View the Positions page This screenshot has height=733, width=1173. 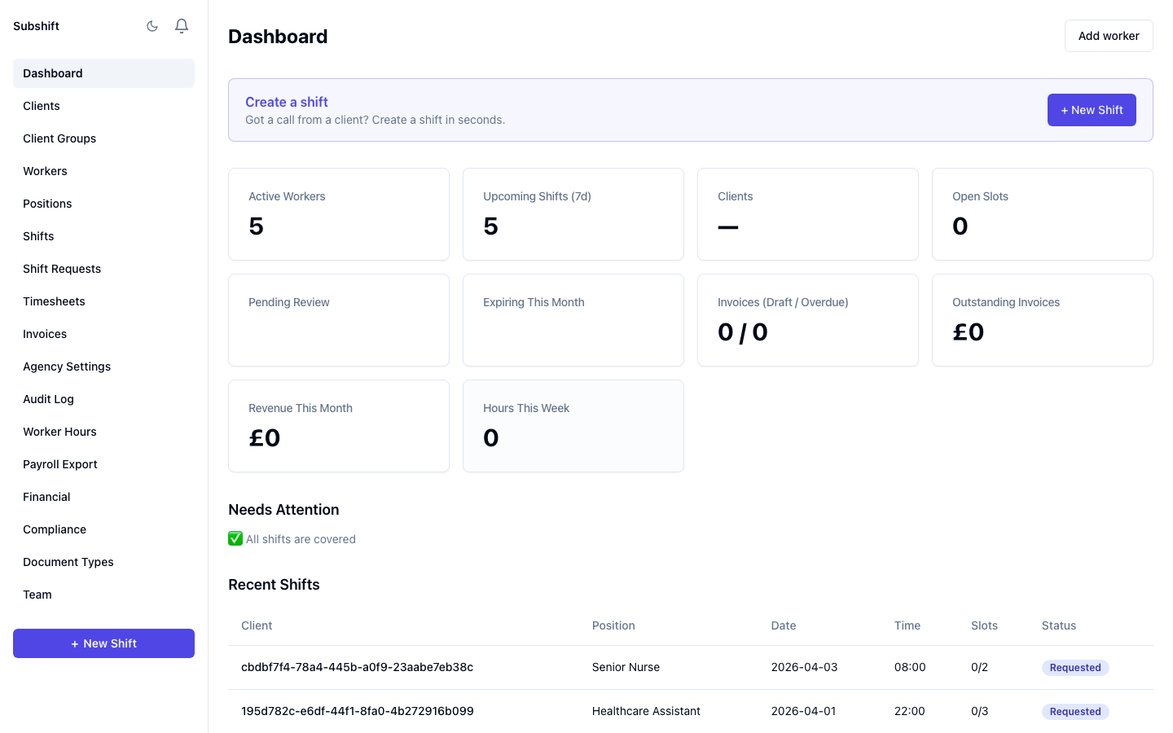pos(47,203)
